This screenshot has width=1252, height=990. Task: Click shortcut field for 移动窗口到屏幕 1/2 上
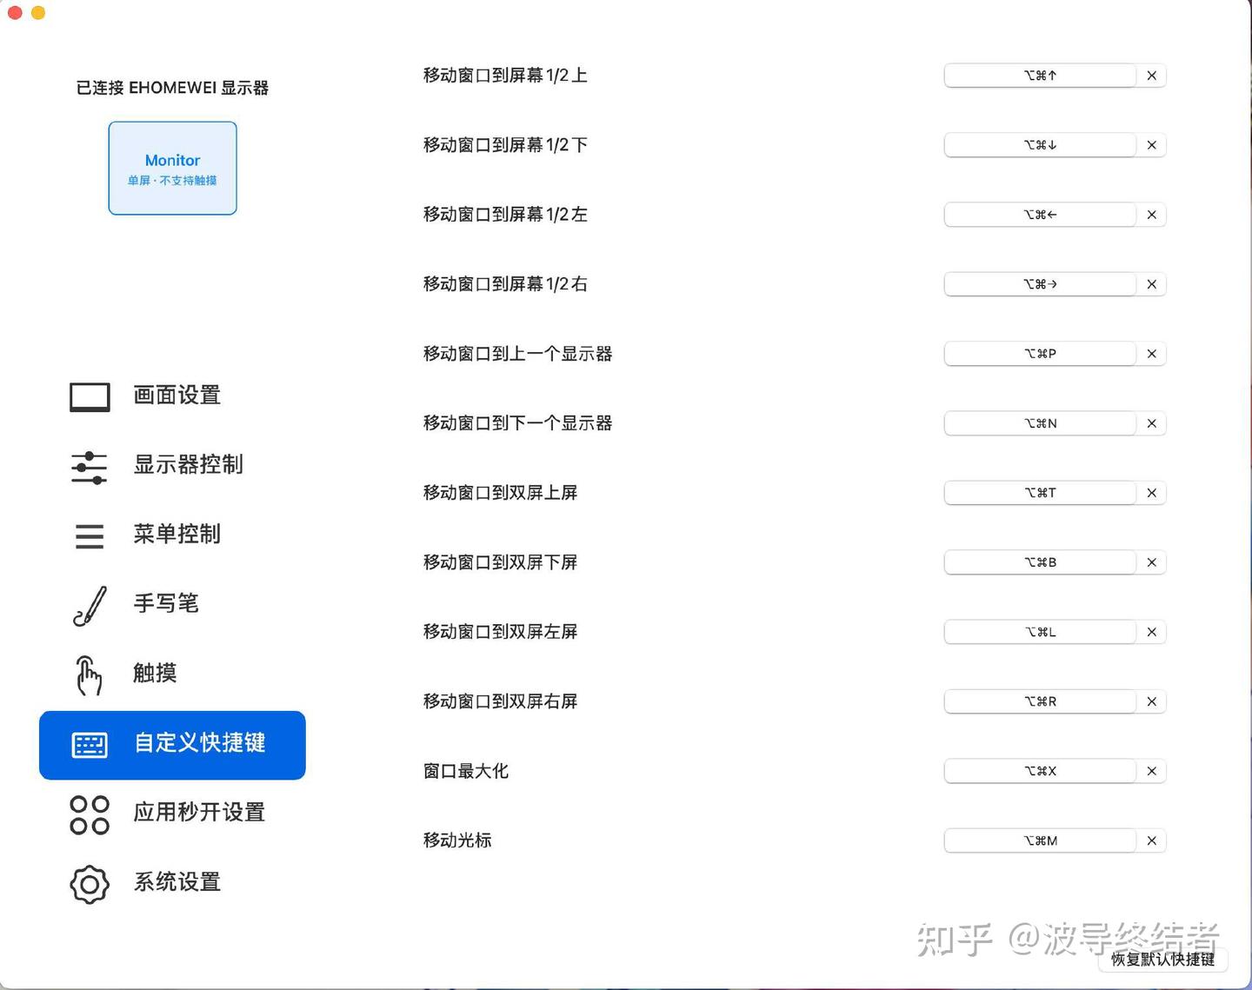pyautogui.click(x=1041, y=76)
